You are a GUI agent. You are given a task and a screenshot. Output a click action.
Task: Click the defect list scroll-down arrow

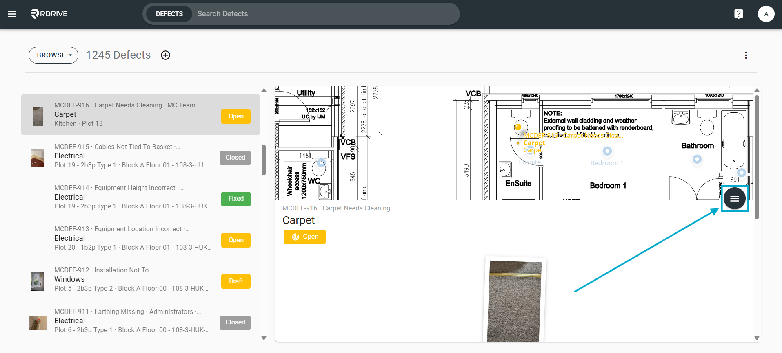point(264,338)
